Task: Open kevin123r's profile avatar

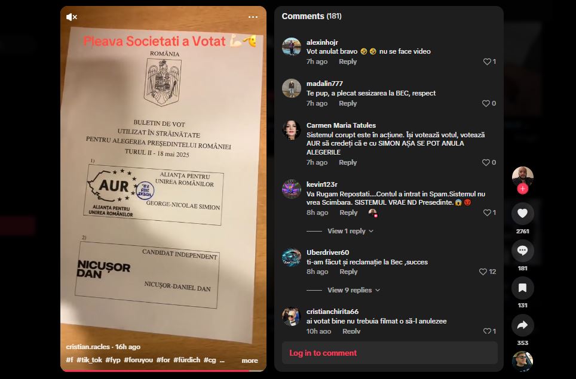Action: point(292,189)
